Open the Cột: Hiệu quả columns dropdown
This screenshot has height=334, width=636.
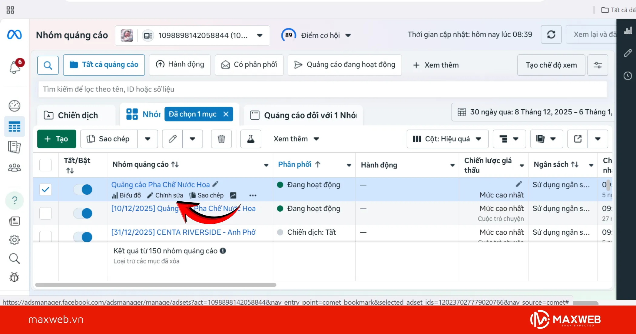click(447, 139)
